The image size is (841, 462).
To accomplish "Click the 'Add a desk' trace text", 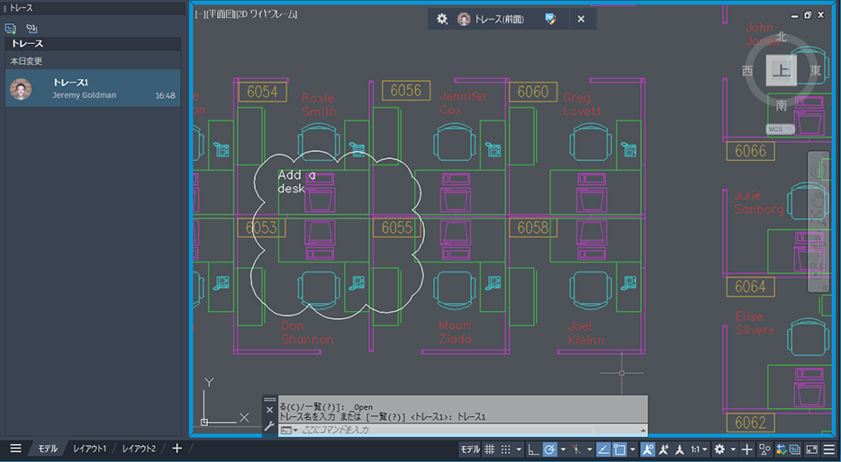I will pyautogui.click(x=296, y=182).
